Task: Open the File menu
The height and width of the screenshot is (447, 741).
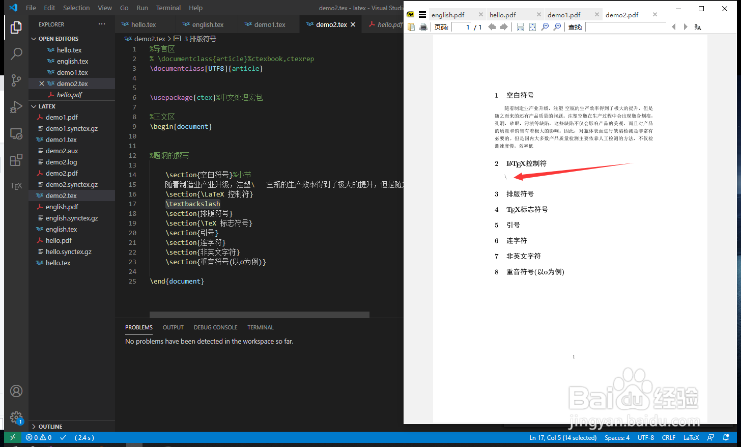Action: coord(31,8)
